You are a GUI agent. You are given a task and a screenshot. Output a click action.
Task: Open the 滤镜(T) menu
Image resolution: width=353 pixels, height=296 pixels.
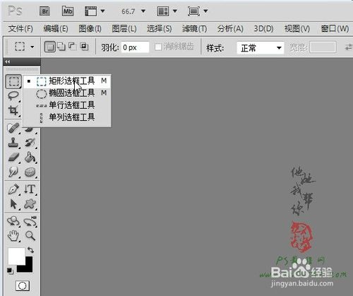click(194, 29)
